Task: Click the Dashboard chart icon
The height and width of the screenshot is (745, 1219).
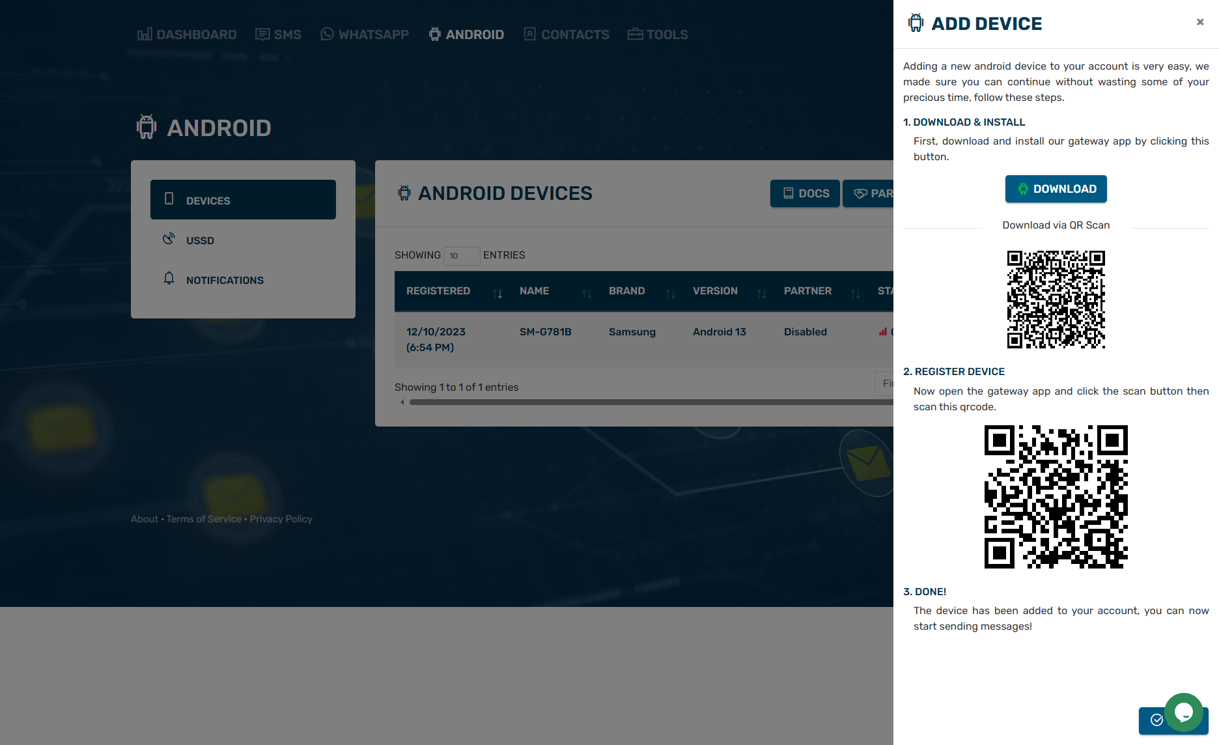Action: coord(145,35)
